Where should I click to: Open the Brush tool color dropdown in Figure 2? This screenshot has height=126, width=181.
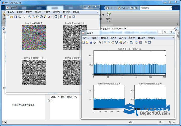pos(52,17)
